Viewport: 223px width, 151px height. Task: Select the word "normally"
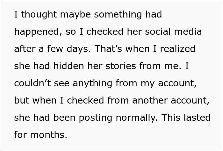pos(137,118)
